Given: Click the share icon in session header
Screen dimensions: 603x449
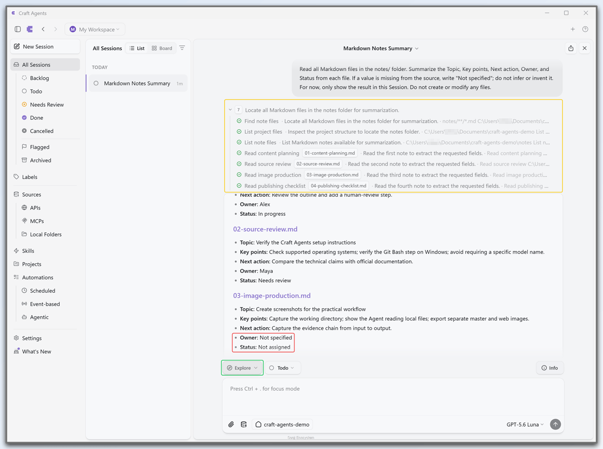Looking at the screenshot, I should pos(571,48).
